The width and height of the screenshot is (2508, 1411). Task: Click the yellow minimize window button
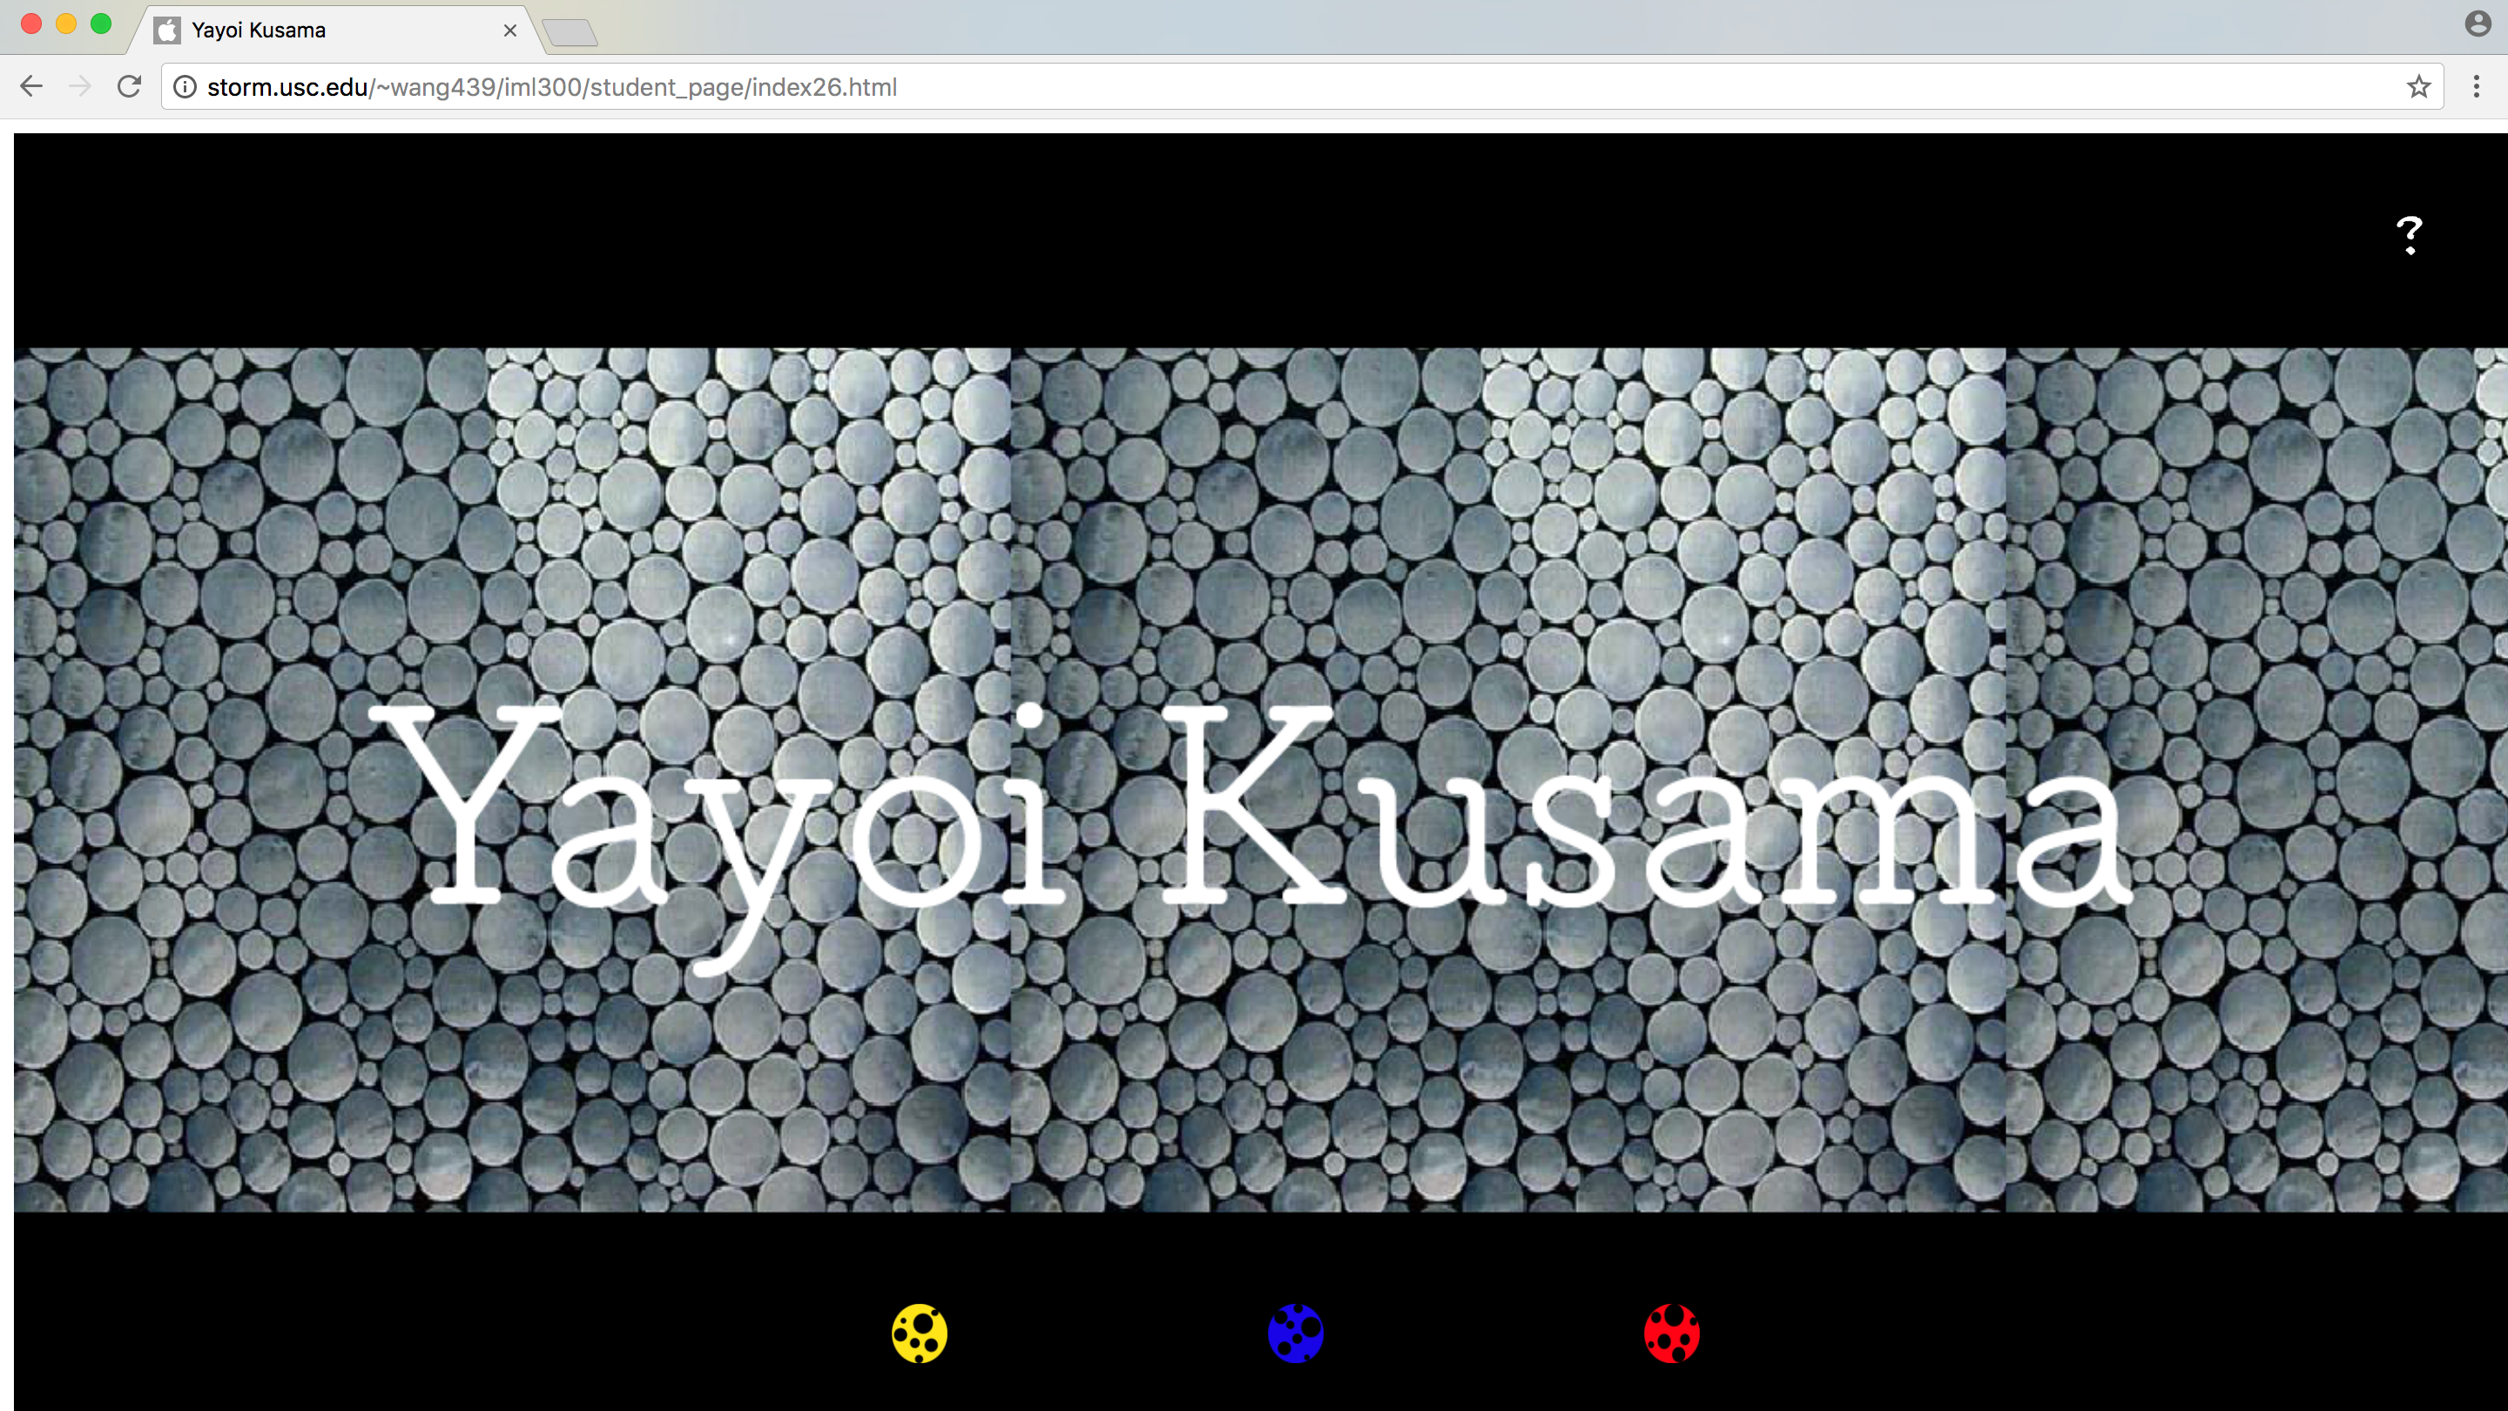pos(66,24)
